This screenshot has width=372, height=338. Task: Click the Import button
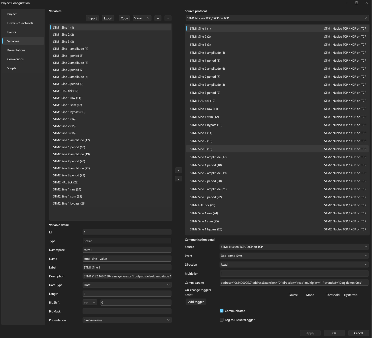[x=92, y=18]
